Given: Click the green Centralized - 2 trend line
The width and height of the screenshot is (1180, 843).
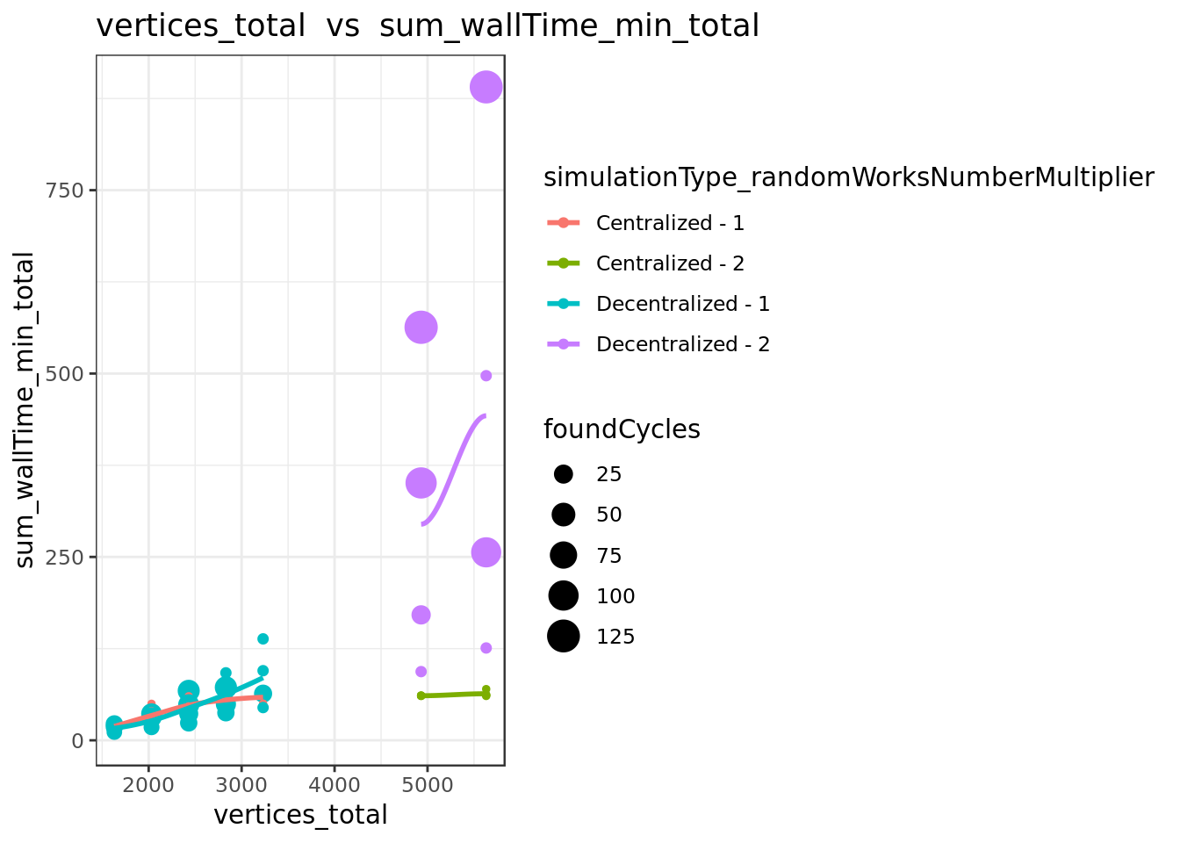Looking at the screenshot, I should pyautogui.click(x=453, y=695).
